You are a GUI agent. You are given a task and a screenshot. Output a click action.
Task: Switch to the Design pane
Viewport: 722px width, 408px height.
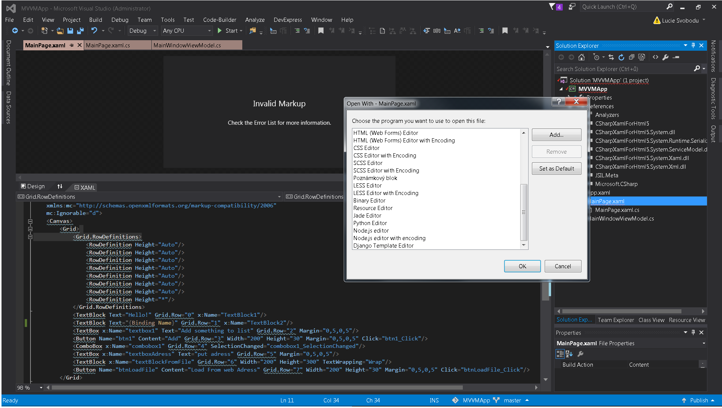(x=33, y=186)
